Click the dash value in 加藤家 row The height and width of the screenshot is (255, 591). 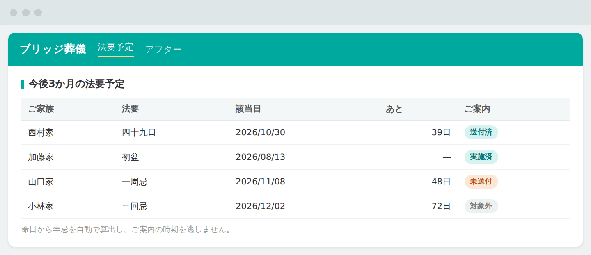click(447, 157)
